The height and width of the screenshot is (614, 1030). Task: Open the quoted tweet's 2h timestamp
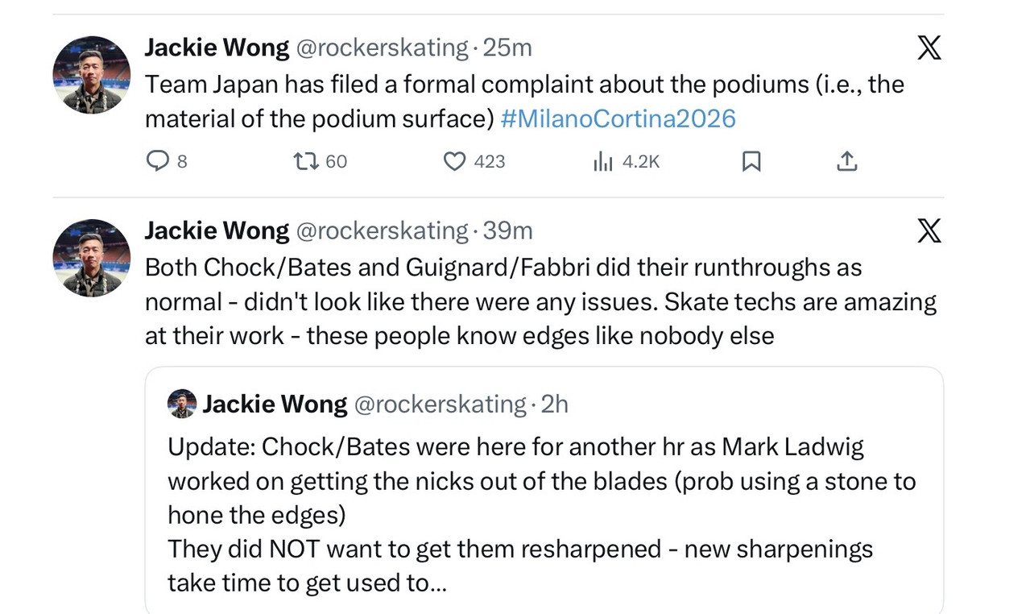pyautogui.click(x=554, y=404)
